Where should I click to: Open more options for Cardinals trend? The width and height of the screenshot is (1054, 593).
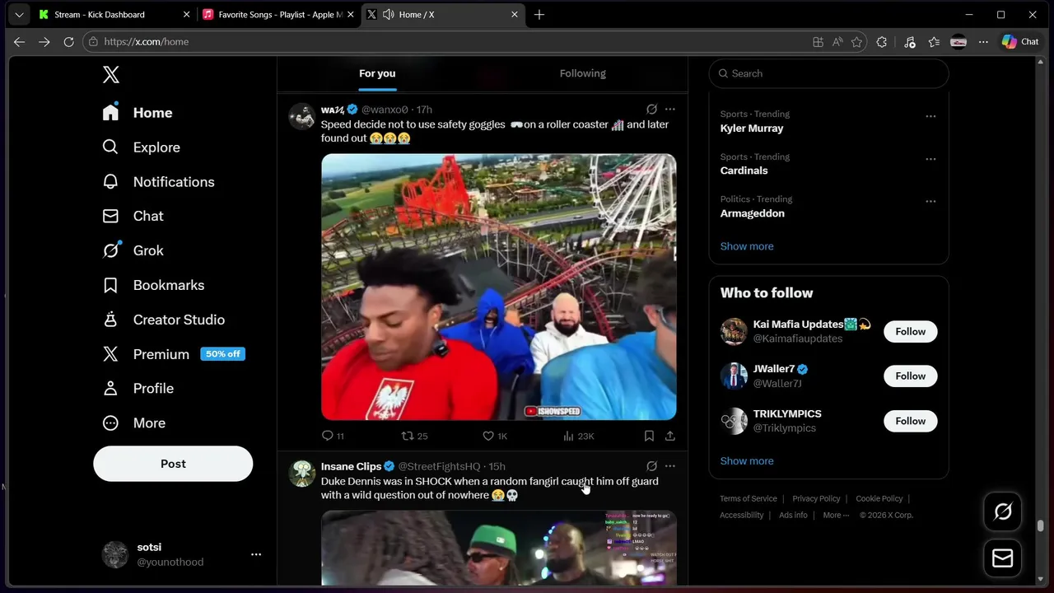coord(930,159)
